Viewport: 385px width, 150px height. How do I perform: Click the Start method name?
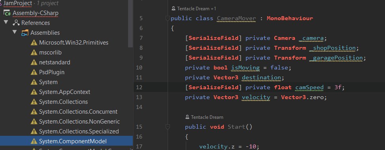point(236,127)
